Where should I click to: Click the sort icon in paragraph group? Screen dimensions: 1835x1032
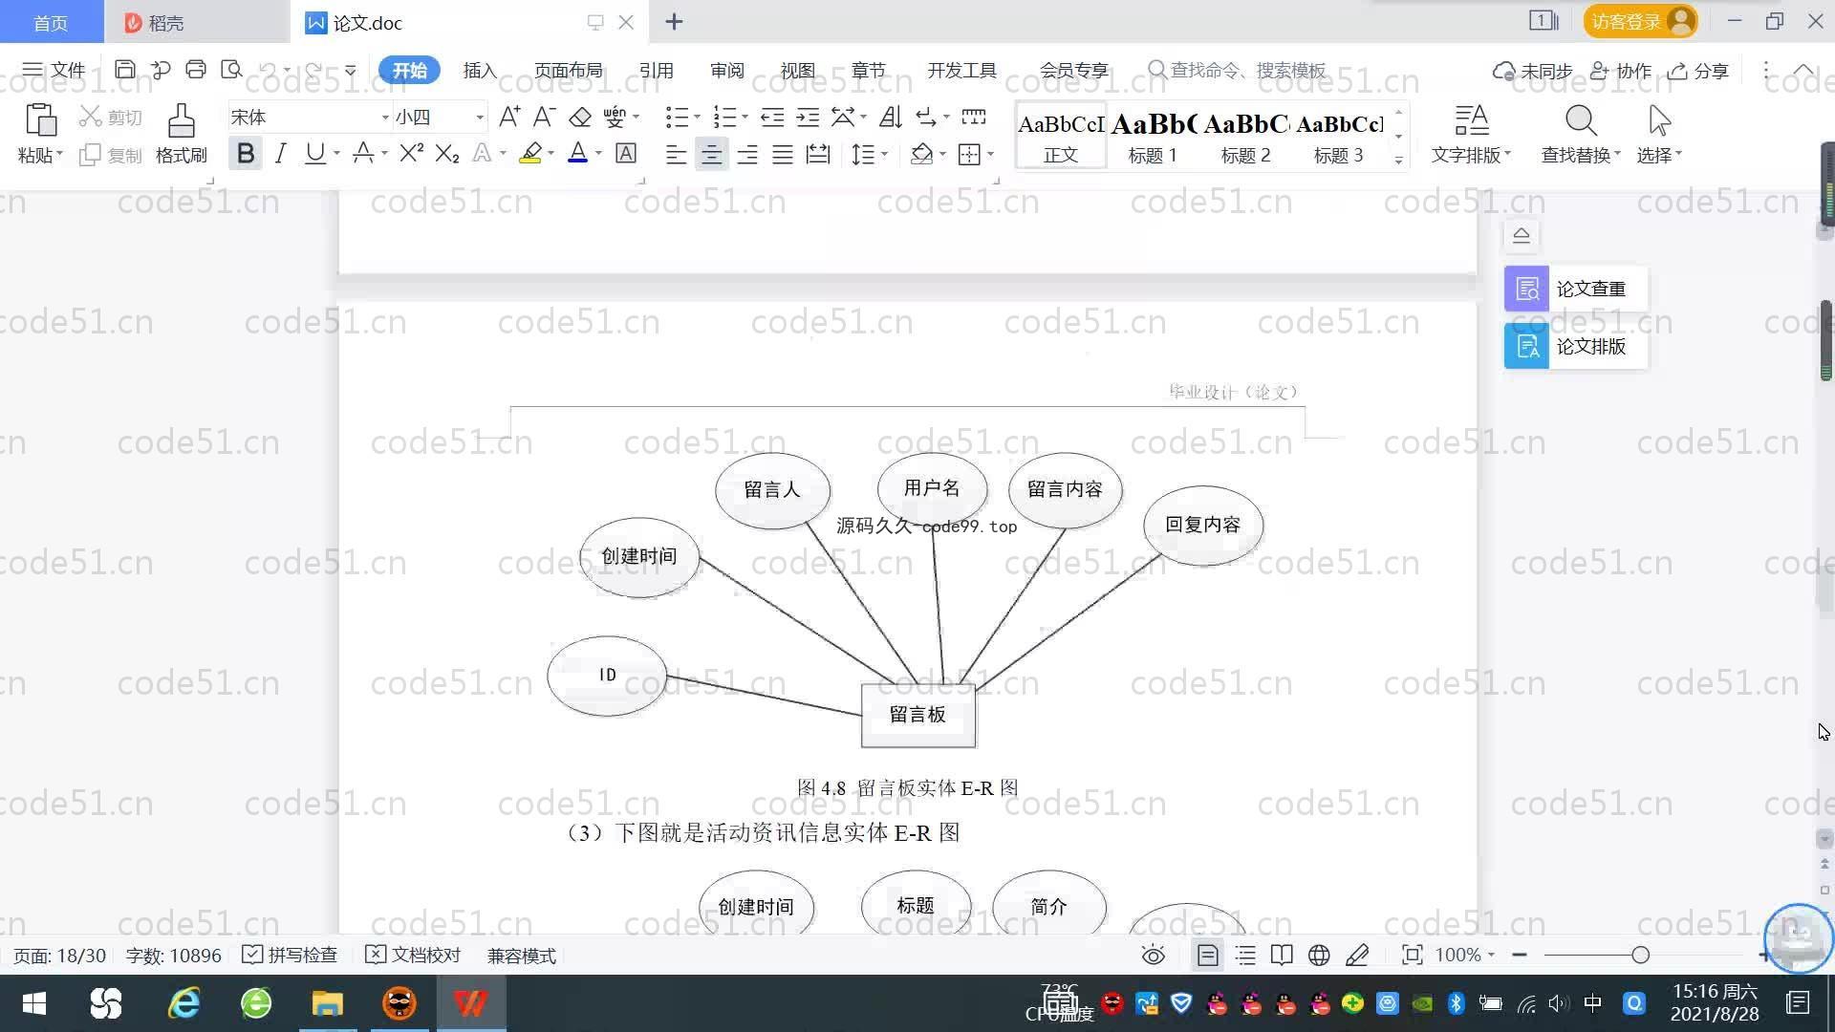[x=891, y=117]
